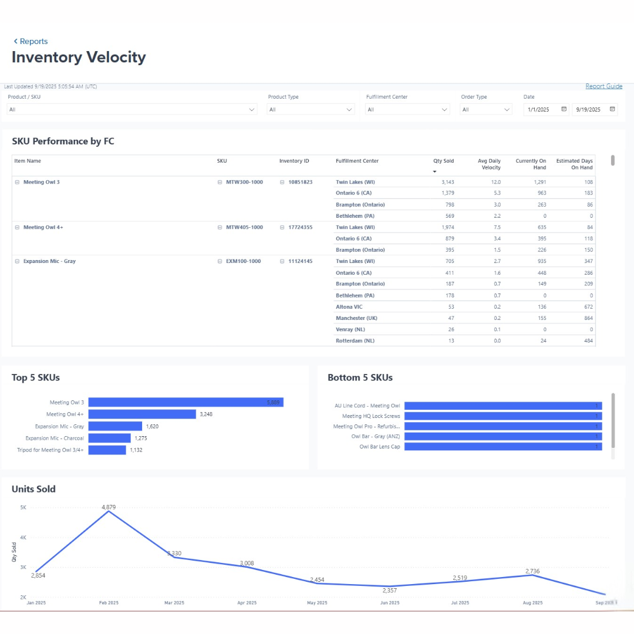Click the collapse icon next to Meeting Owl 4+
The height and width of the screenshot is (634, 634).
pyautogui.click(x=16, y=227)
